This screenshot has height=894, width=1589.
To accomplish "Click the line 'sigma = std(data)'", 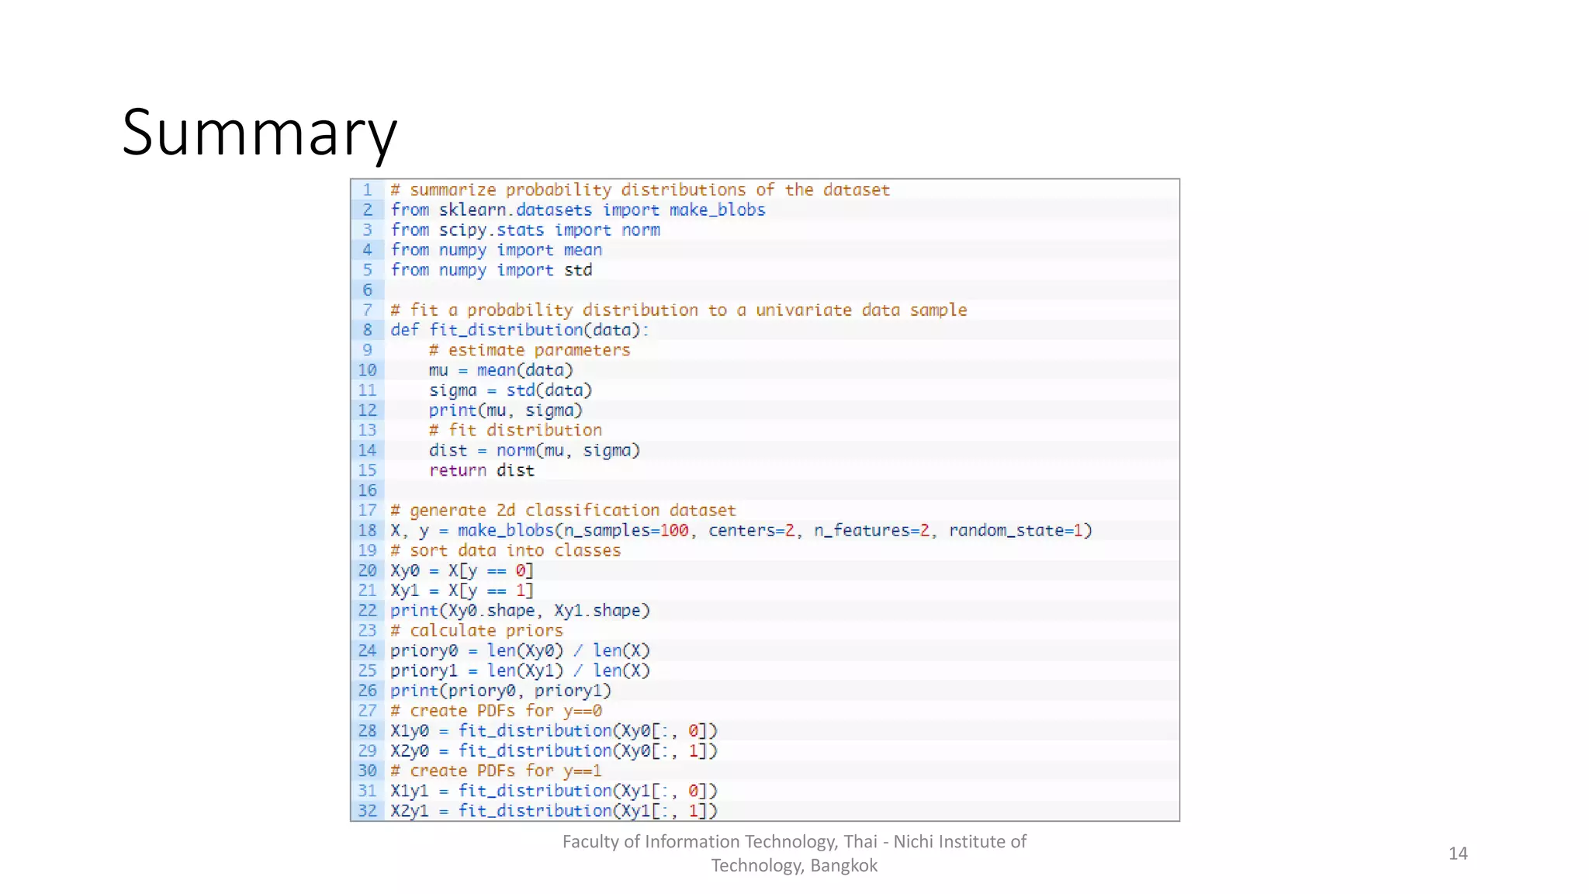I will [x=511, y=390].
